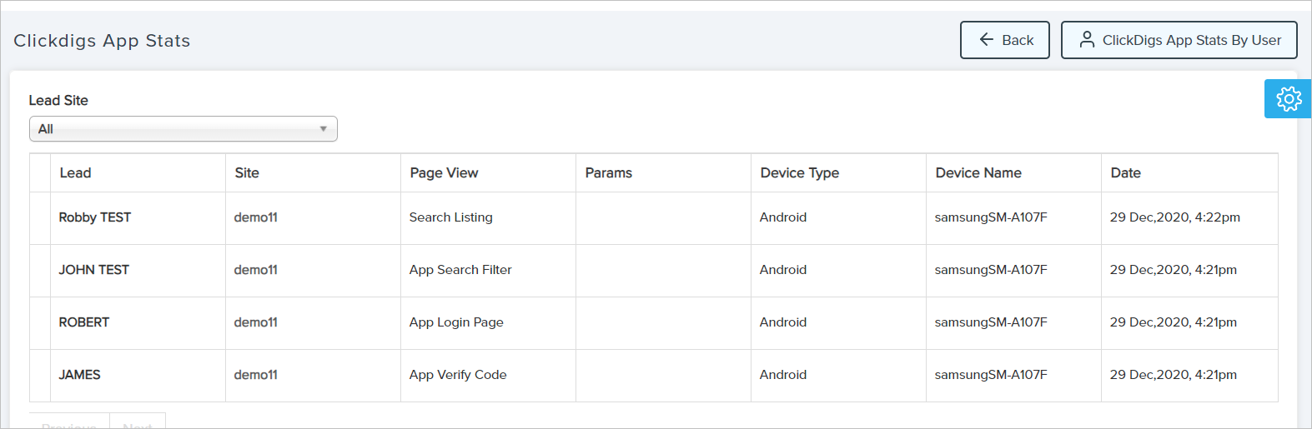Click the user profile icon
Screen dimensions: 1312x429
1087,40
